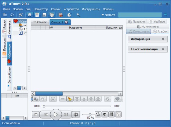Viewport: 171px width, 127px height.
Task: Select the Избранное vertical tab
Action: click(x=9, y=53)
